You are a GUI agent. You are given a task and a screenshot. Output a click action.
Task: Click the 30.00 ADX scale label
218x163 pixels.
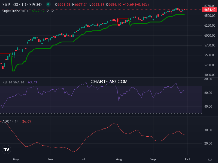click(x=208, y=130)
